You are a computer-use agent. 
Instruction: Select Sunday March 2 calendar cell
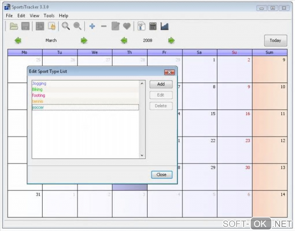(x=235, y=69)
